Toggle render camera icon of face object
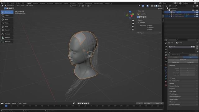This screenshot has width=199, height=112. 197,12
